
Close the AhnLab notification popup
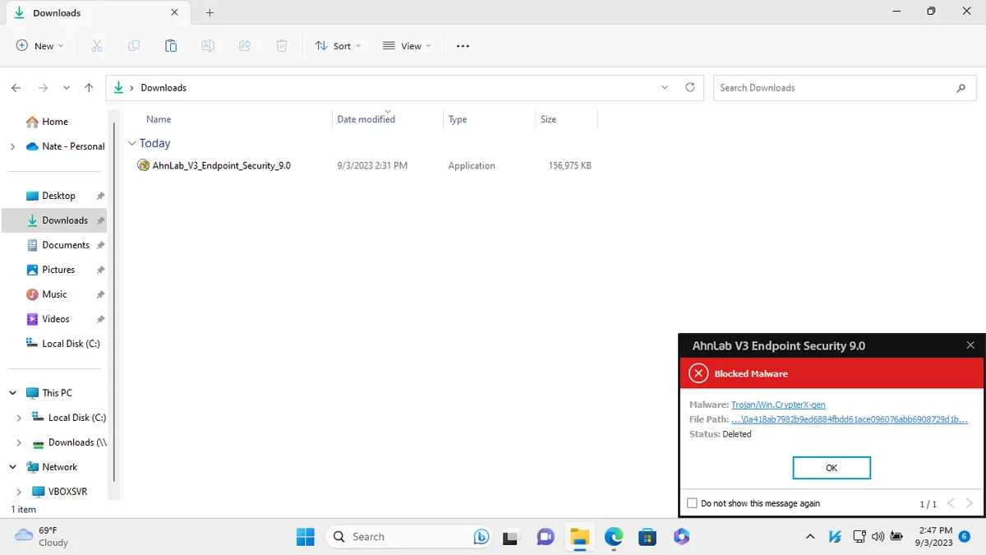[x=970, y=345]
